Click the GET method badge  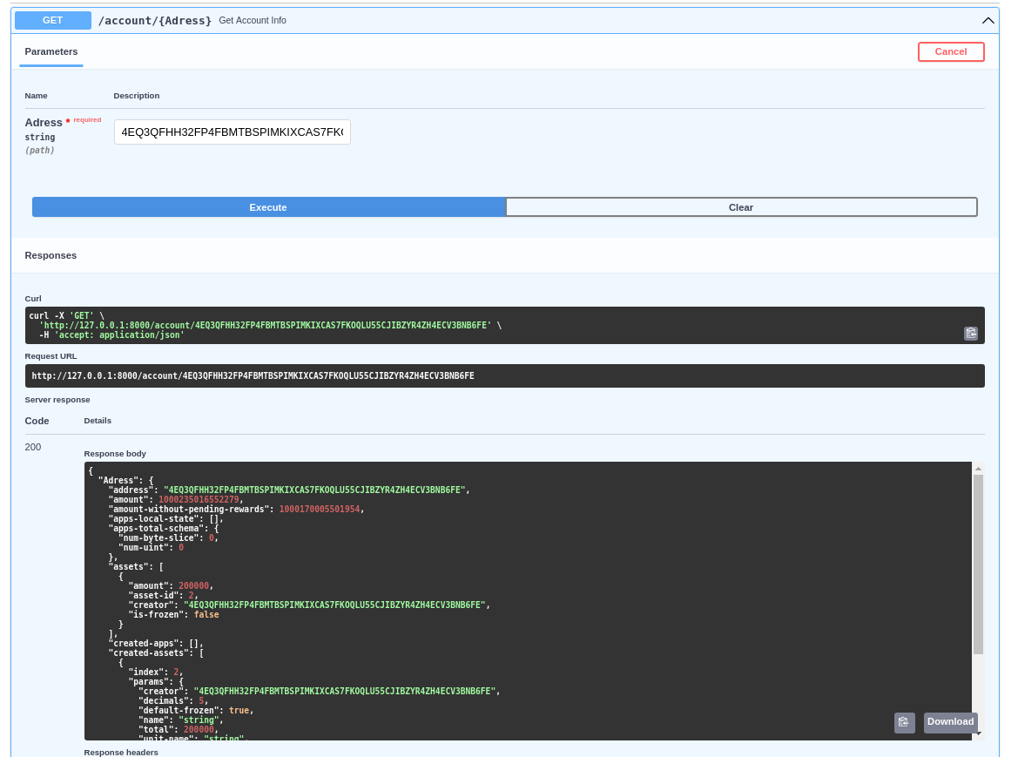coord(52,20)
